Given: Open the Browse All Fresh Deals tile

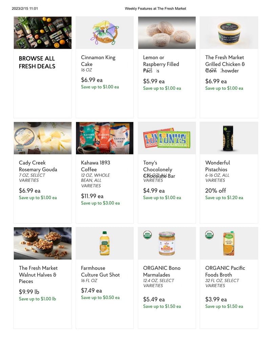Looking at the screenshot, I should tap(42, 67).
